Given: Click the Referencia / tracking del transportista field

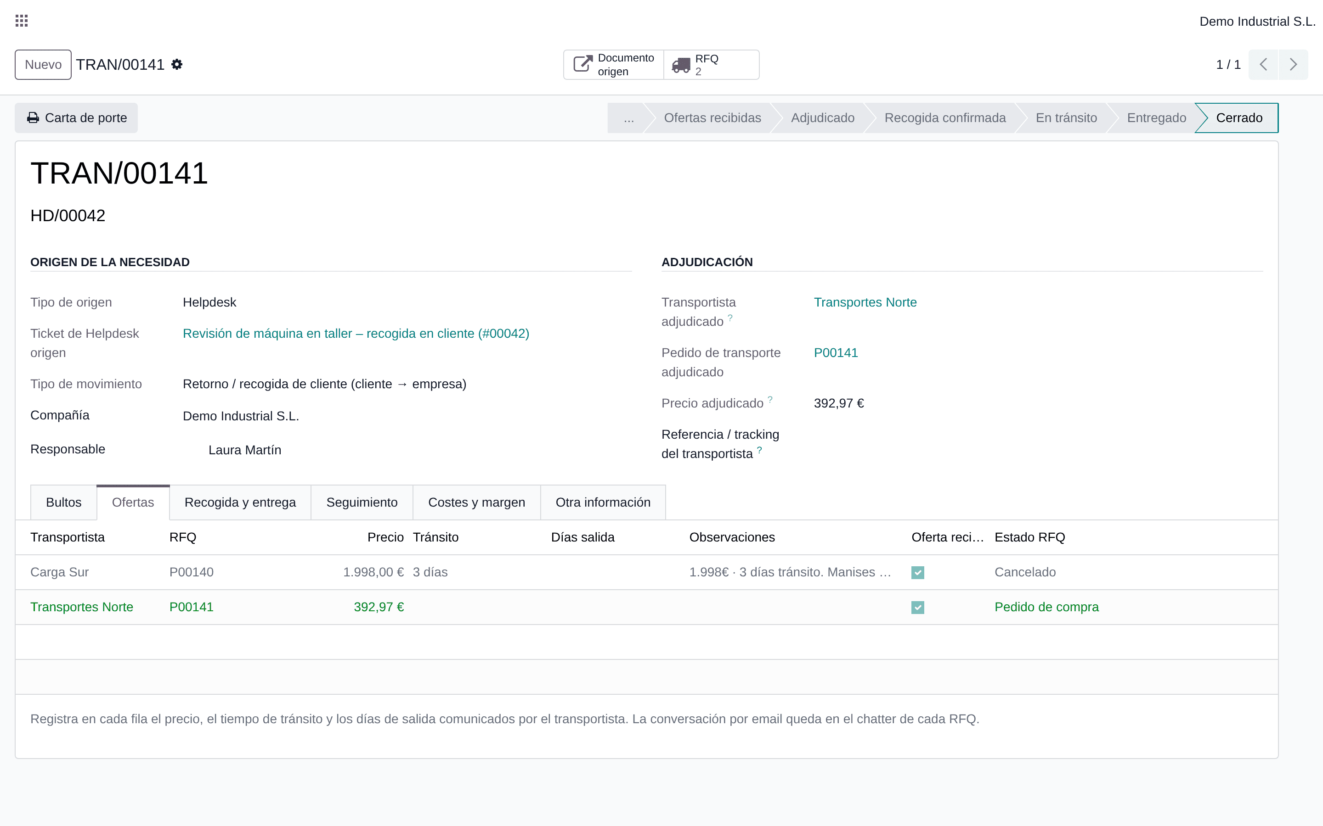Looking at the screenshot, I should point(1038,444).
